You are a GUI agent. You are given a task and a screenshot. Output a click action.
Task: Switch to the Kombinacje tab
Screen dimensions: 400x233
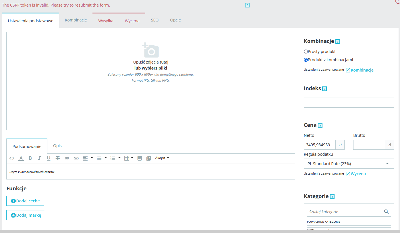[x=76, y=20]
